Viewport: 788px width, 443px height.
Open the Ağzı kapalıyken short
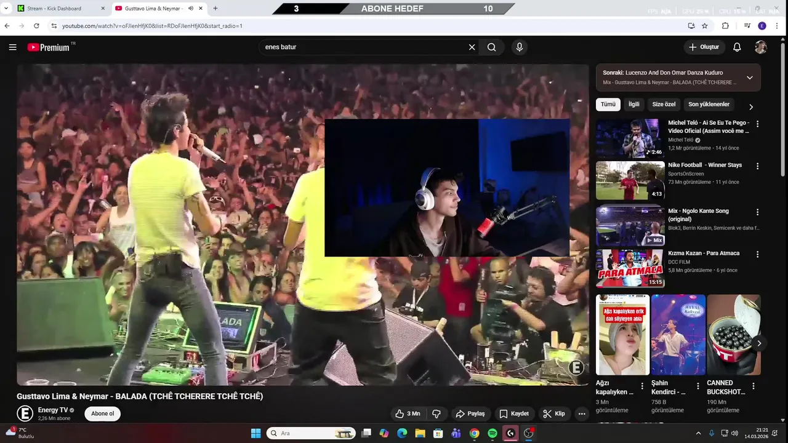(622, 335)
